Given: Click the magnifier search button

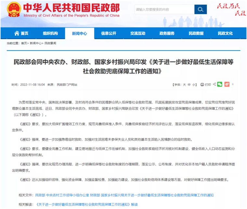Looking at the screenshot, I should [201, 9].
